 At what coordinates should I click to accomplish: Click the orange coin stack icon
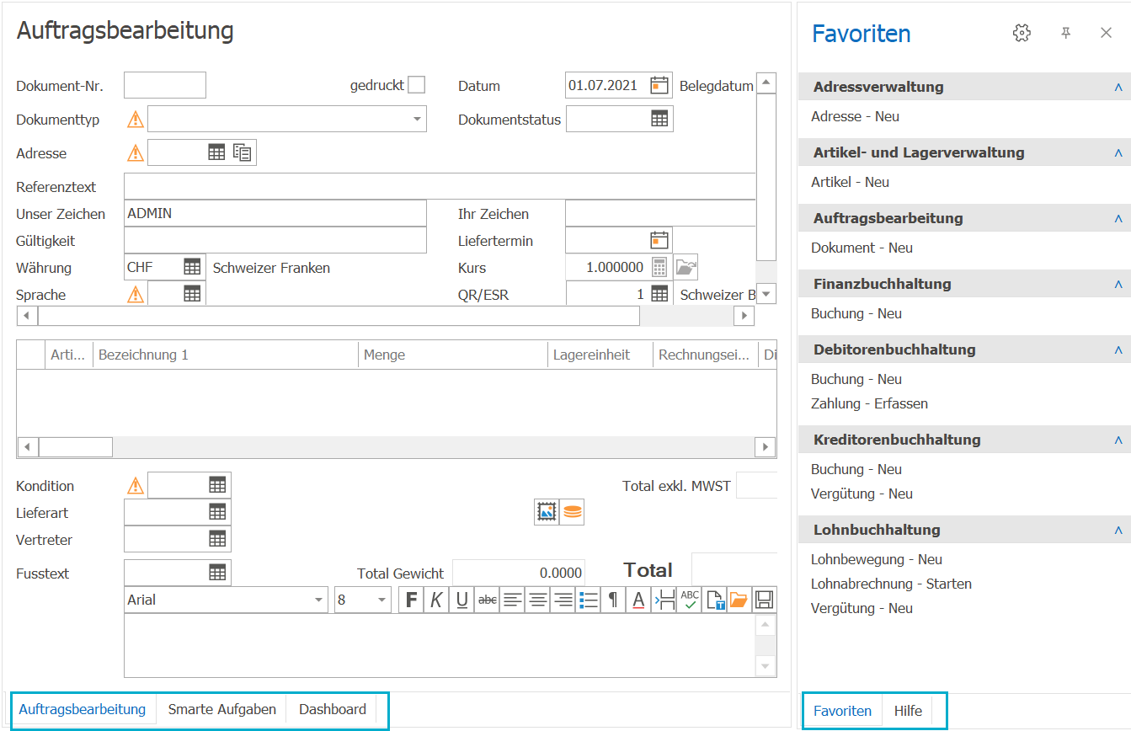tap(572, 511)
